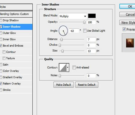Select the Satin label

5,65
